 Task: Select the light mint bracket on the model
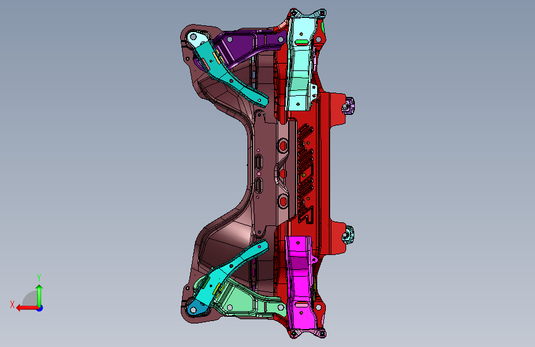click(301, 65)
